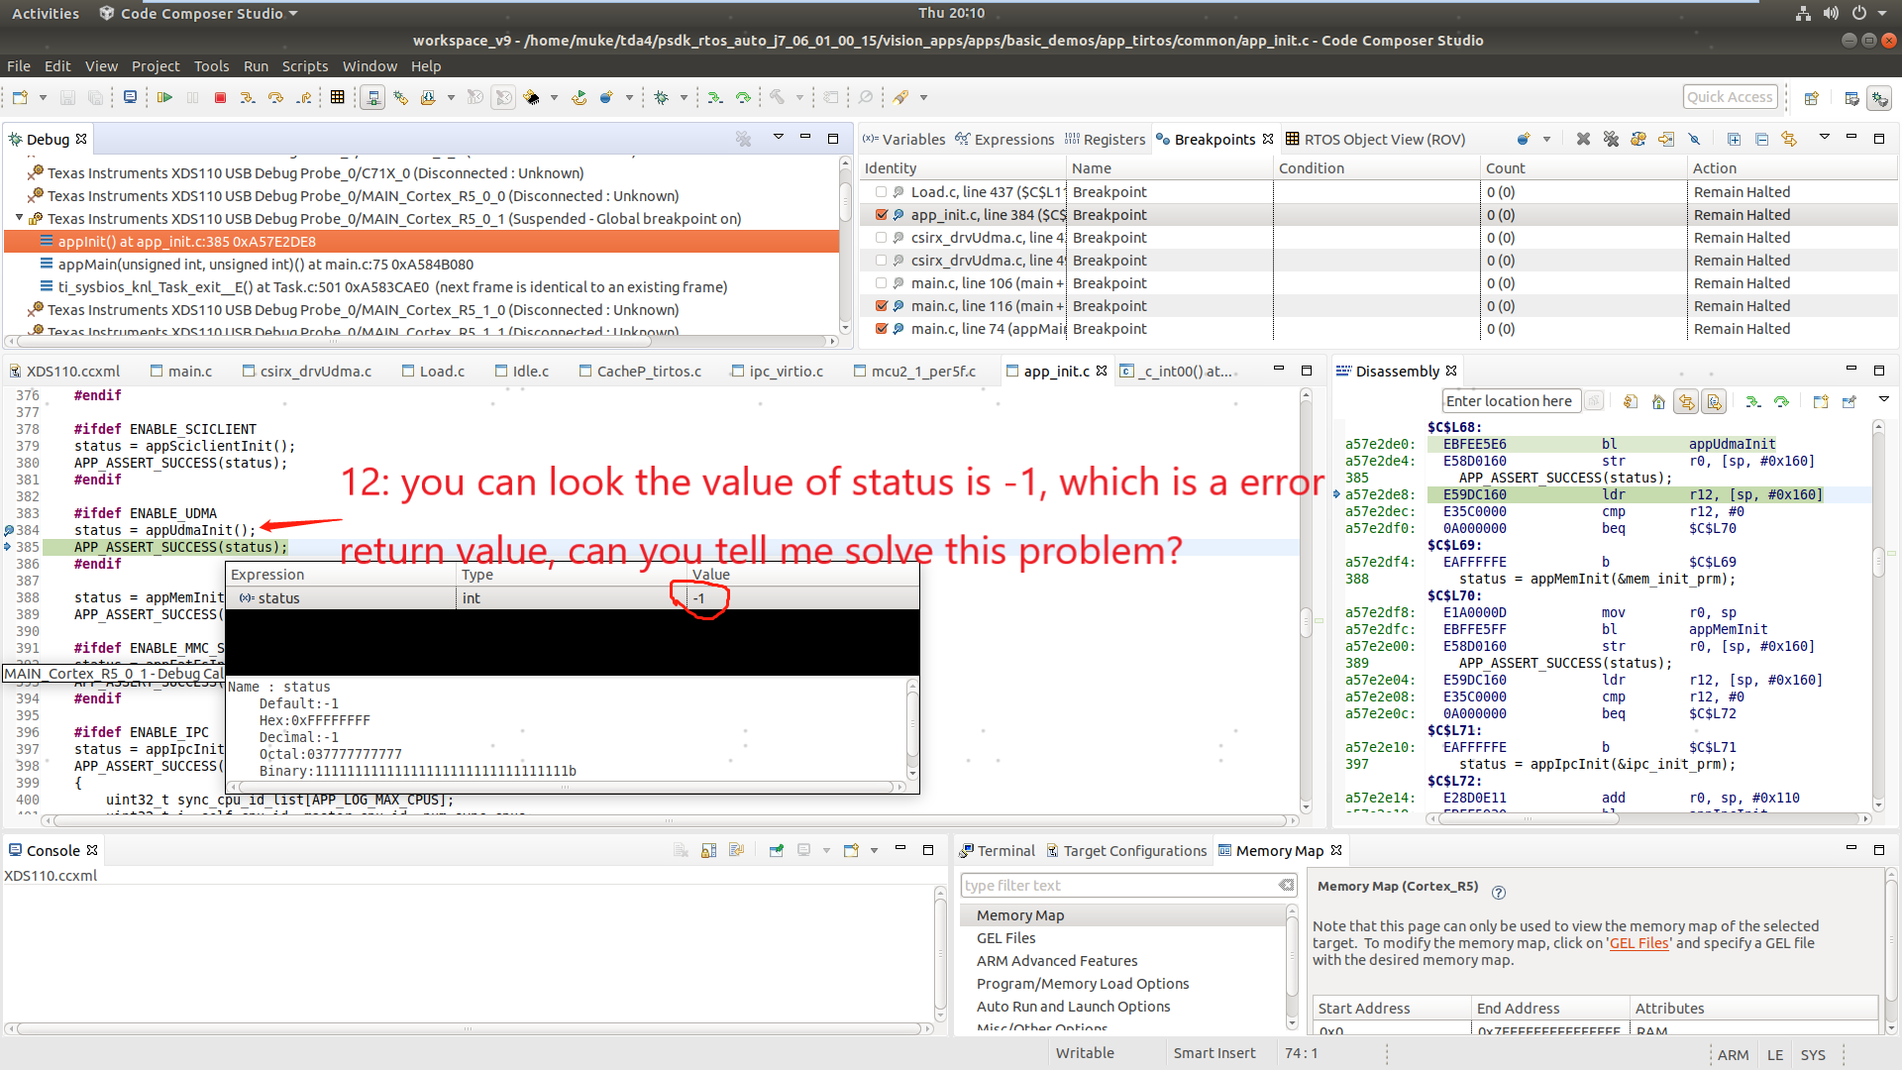The image size is (1902, 1070).
Task: Click the New file toolbar icon
Action: [x=21, y=97]
